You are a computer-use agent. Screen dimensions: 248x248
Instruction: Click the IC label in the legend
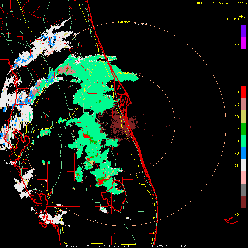pyautogui.click(x=236, y=178)
